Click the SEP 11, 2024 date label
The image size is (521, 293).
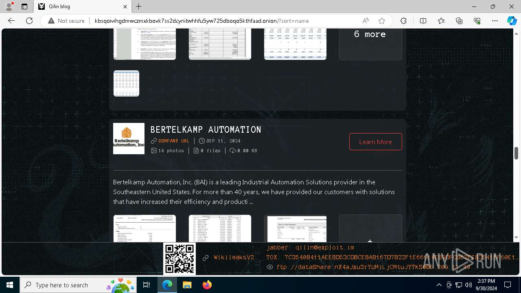(x=219, y=141)
